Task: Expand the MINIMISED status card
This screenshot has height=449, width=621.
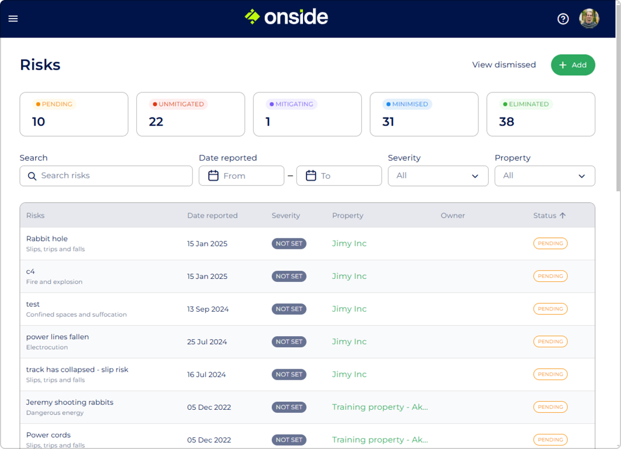Action: coord(424,114)
